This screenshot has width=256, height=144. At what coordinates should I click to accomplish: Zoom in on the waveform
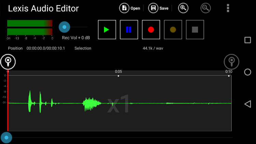pyautogui.click(x=183, y=8)
